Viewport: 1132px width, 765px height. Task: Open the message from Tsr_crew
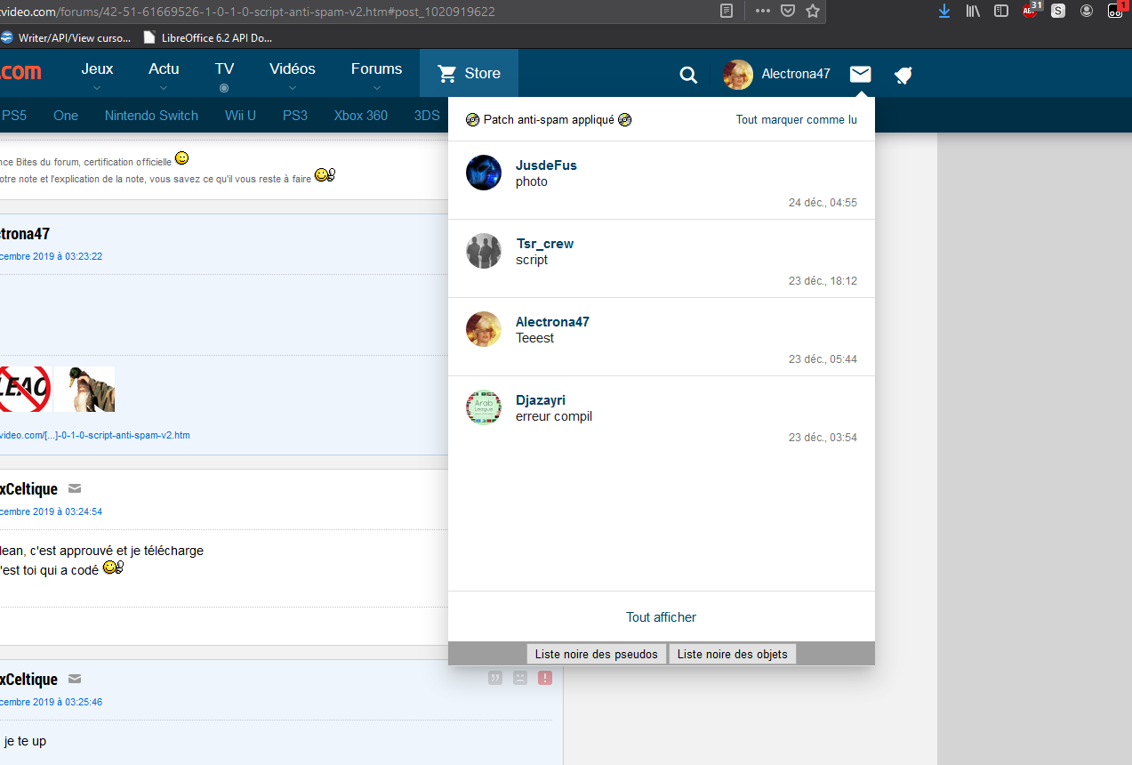(661, 258)
